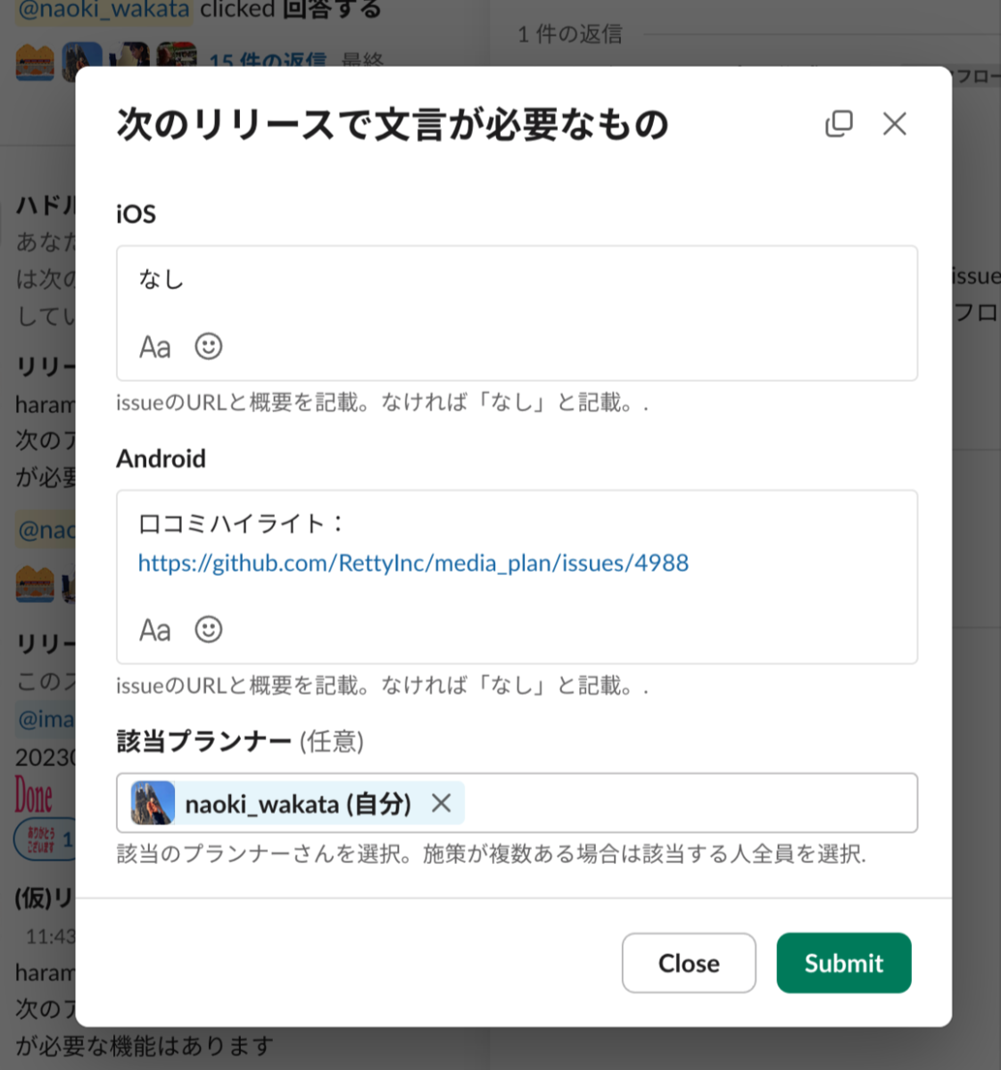The width and height of the screenshot is (1001, 1070).
Task: Open modal in new window icon
Action: pos(839,123)
